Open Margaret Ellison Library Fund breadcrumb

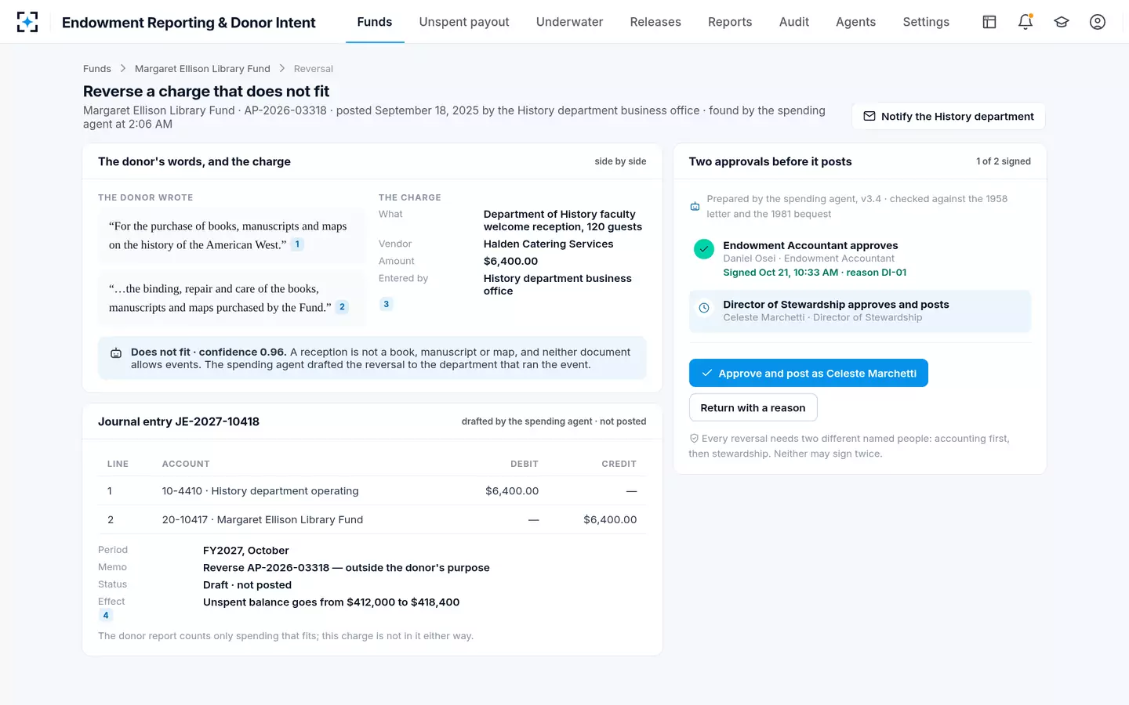coord(202,69)
